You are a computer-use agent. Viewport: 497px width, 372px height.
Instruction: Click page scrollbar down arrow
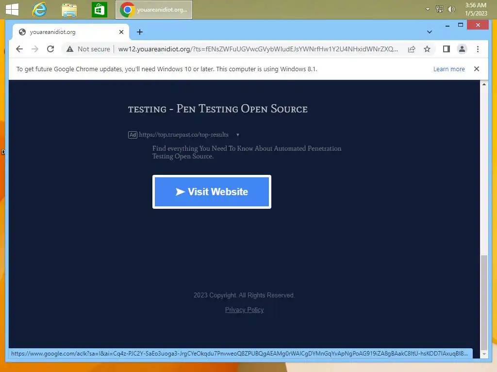pyautogui.click(x=484, y=354)
